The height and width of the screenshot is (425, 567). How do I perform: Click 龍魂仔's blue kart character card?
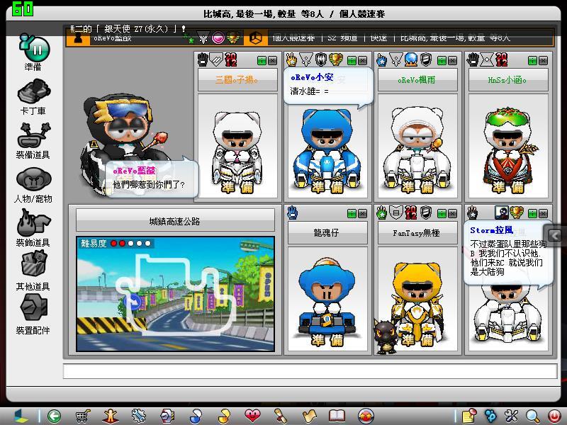point(327,299)
